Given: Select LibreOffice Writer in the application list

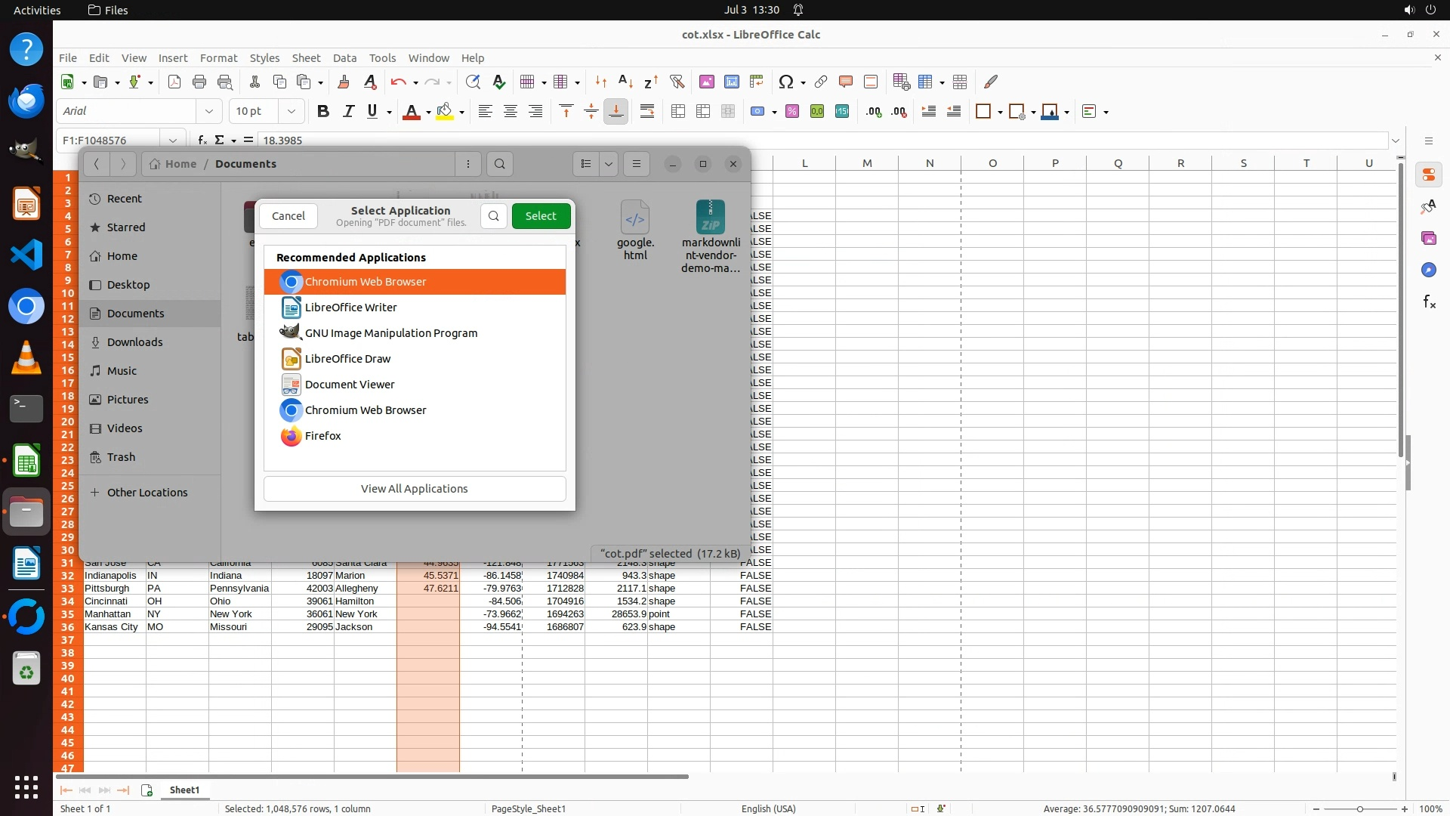Looking at the screenshot, I should (350, 308).
